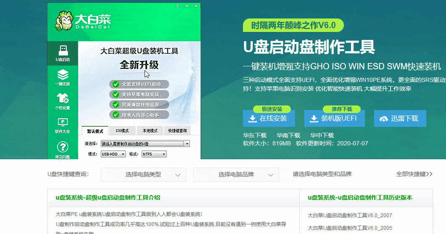Click the u盘装系统-超级u盘启动盘制作工具介绍 heading
The width and height of the screenshot is (446, 234).
coord(108,197)
